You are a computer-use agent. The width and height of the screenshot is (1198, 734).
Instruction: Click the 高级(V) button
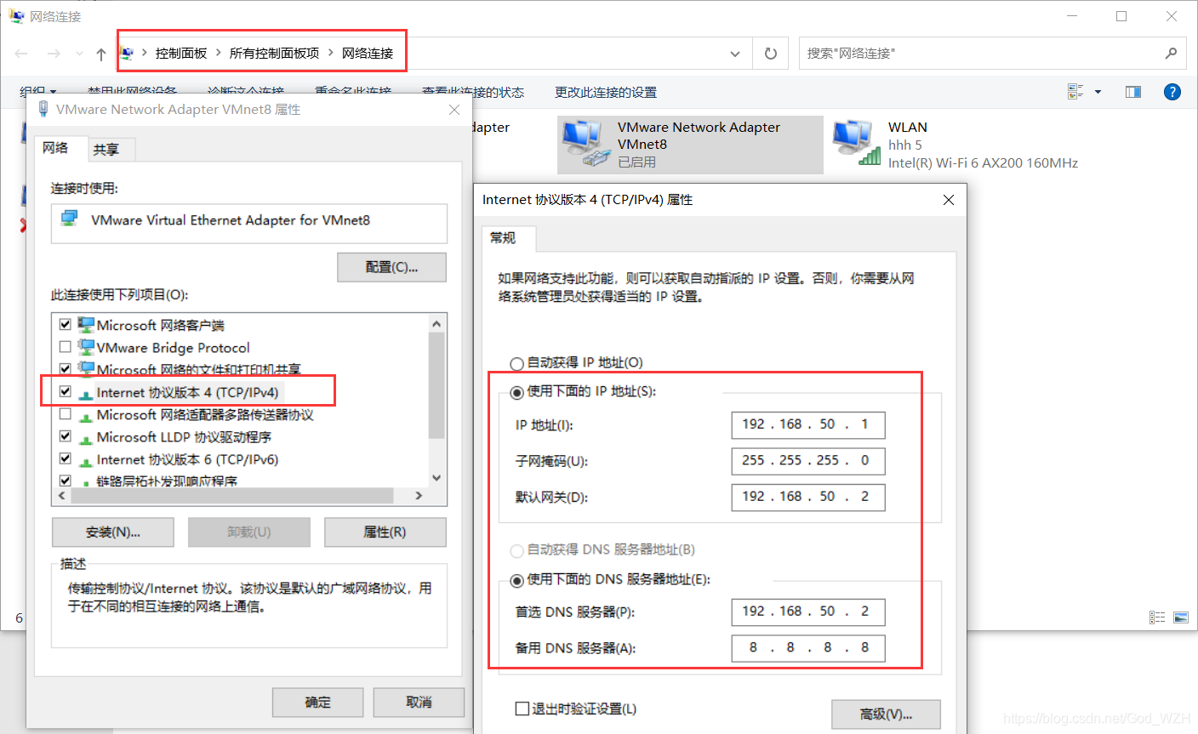[x=885, y=714]
